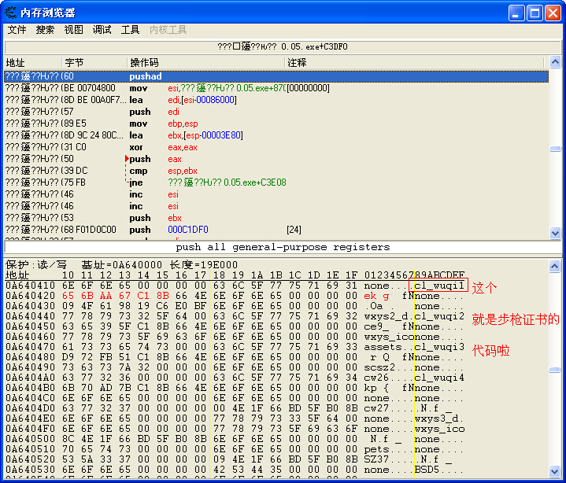Image resolution: width=566 pixels, height=483 pixels.
Task: Open the 文件 menu
Action: pos(17,30)
